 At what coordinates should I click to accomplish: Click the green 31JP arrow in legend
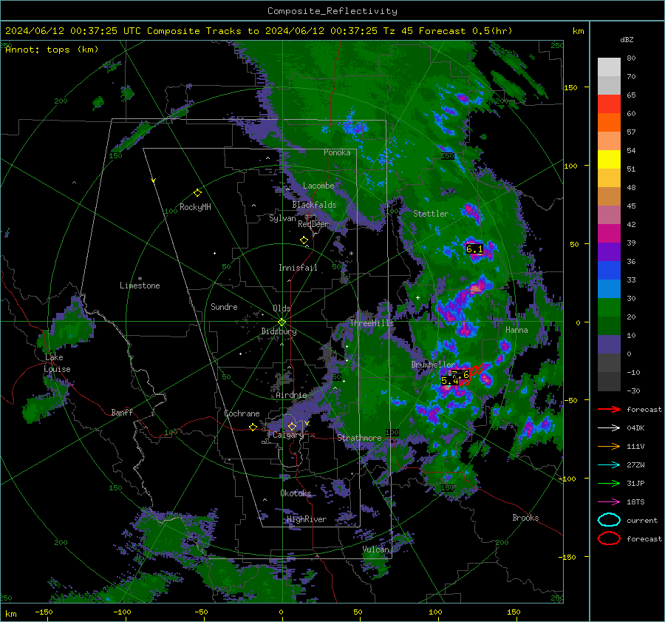[609, 483]
